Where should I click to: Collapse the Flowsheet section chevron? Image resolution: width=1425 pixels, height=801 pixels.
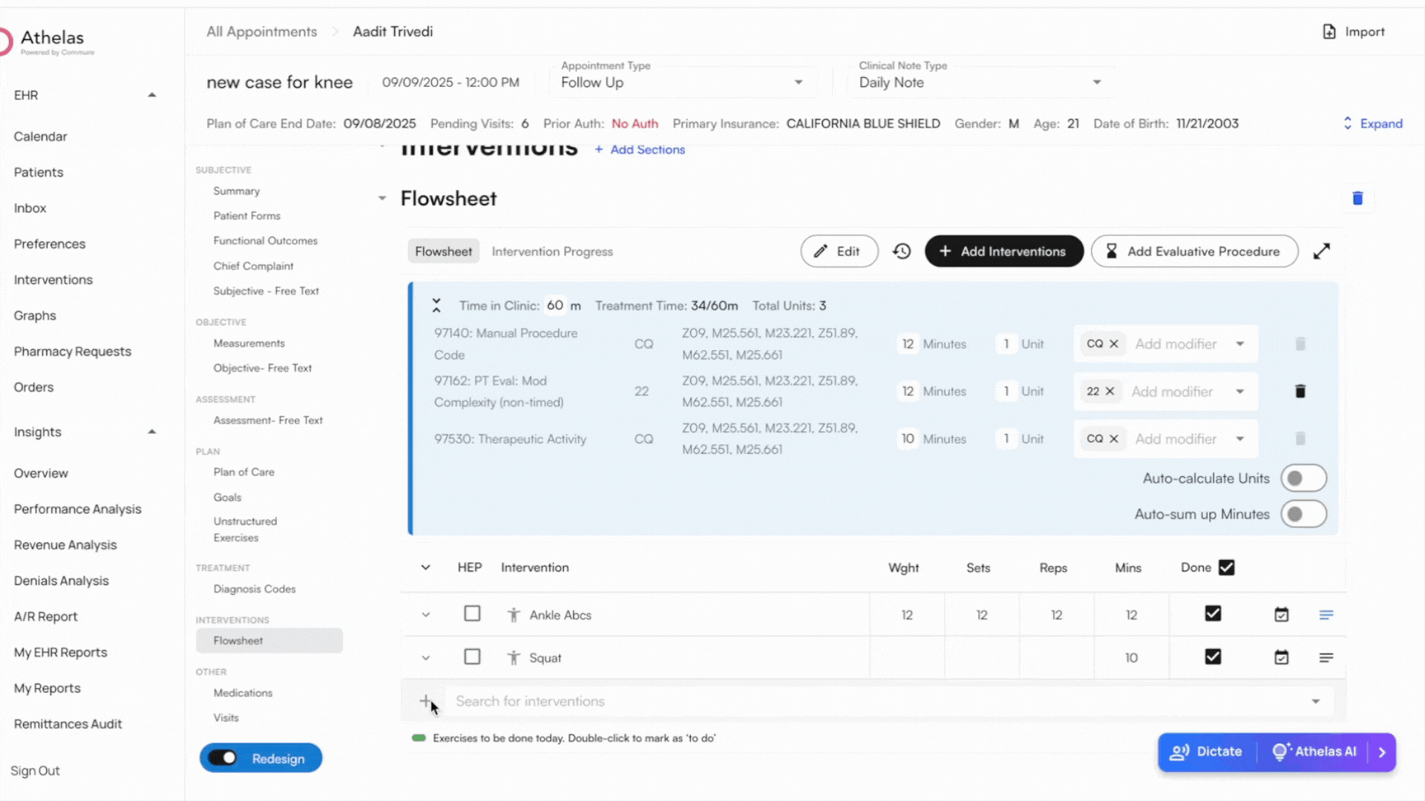pos(382,198)
